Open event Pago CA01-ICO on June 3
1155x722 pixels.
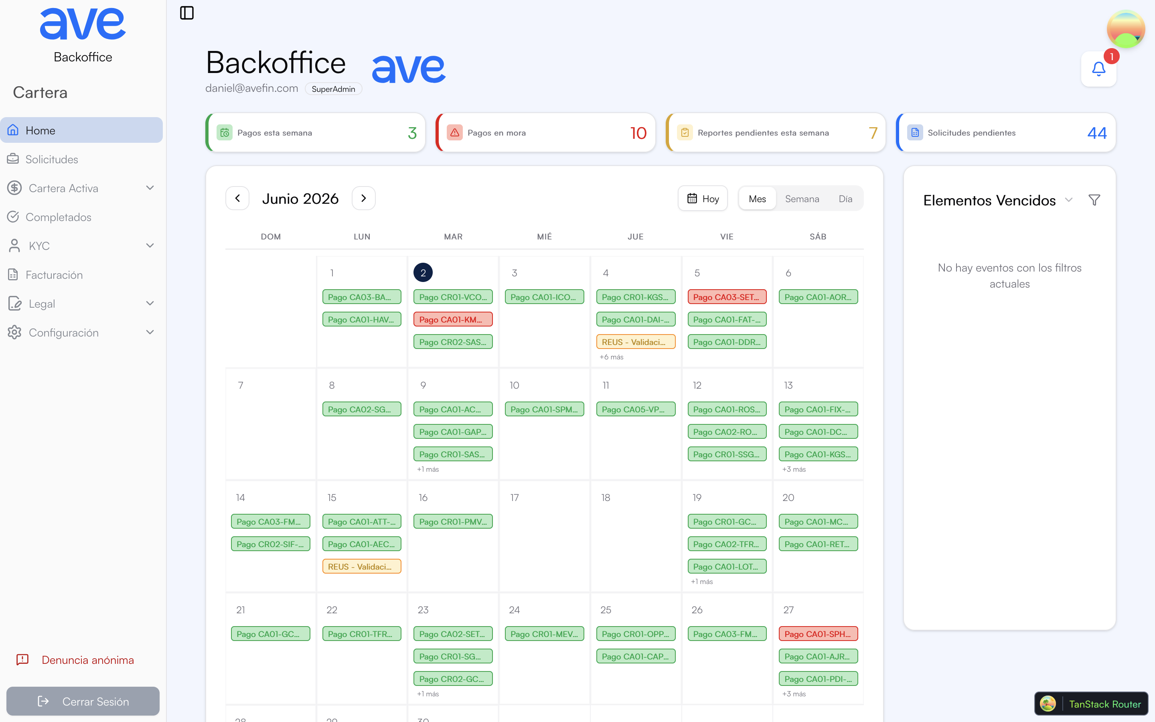tap(545, 296)
